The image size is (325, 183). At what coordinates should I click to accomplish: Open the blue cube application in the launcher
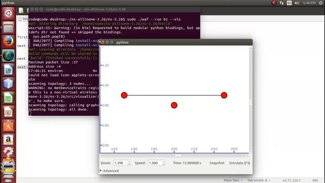[8, 84]
